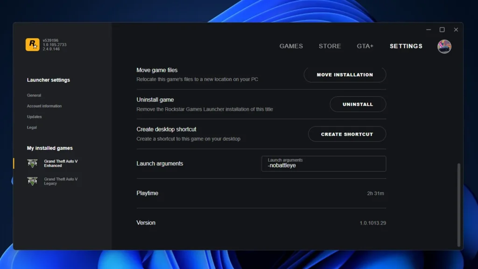This screenshot has width=478, height=269.
Task: Open your profile avatar picture
Action: click(444, 46)
